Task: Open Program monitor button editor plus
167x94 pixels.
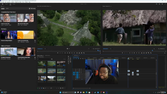Action: pos(165,53)
